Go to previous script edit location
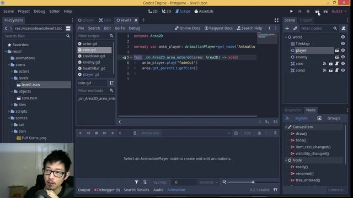This screenshot has height=198, width=353. point(270,28)
